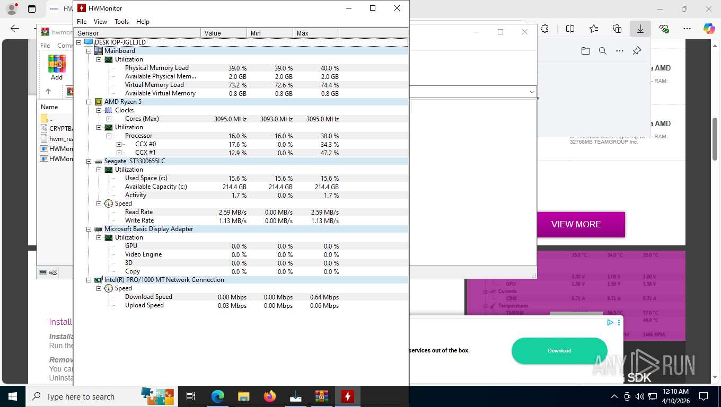Collapse the Mainboard tree node
Screen dimensions: 721x407
click(89, 51)
